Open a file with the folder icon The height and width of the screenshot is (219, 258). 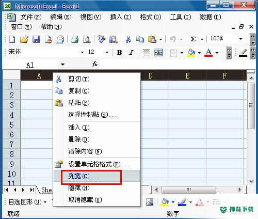(24, 39)
